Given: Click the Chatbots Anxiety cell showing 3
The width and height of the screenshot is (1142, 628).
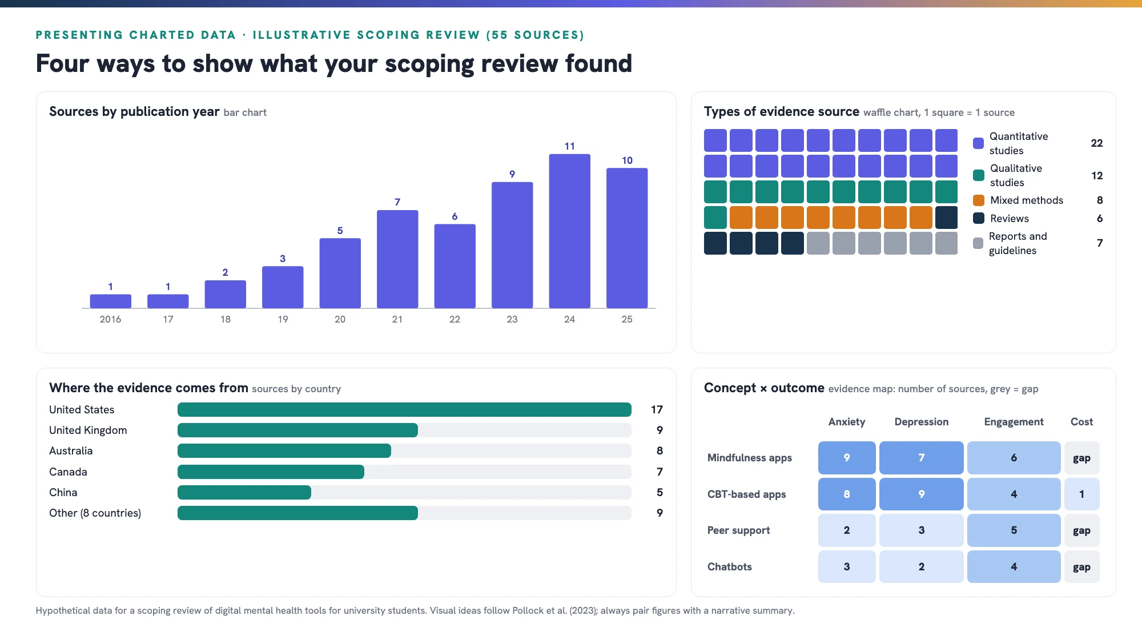Looking at the screenshot, I should (x=847, y=566).
